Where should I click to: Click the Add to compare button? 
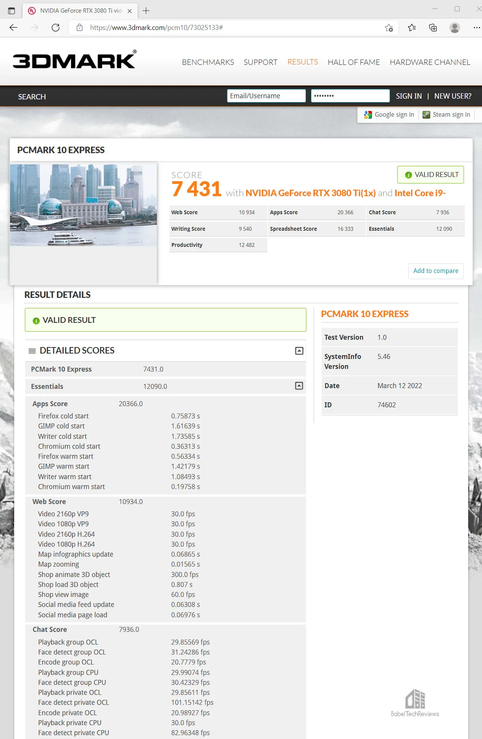click(436, 271)
